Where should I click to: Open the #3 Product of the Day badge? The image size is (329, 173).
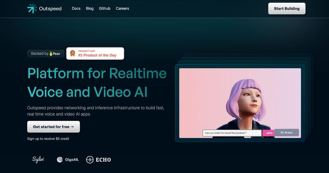pyautogui.click(x=95, y=53)
